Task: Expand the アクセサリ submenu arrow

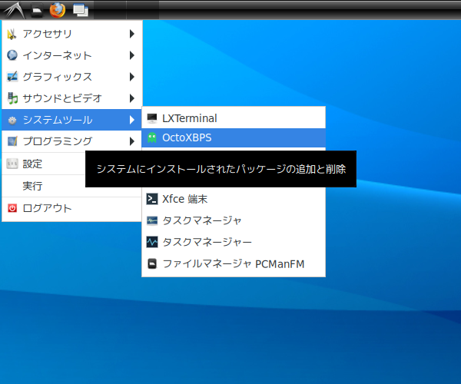Action: 132,34
